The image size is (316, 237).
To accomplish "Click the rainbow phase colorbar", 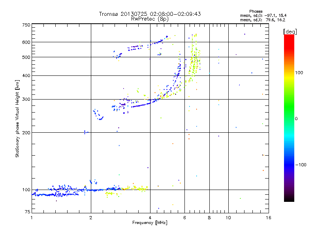I will [x=289, y=118].
